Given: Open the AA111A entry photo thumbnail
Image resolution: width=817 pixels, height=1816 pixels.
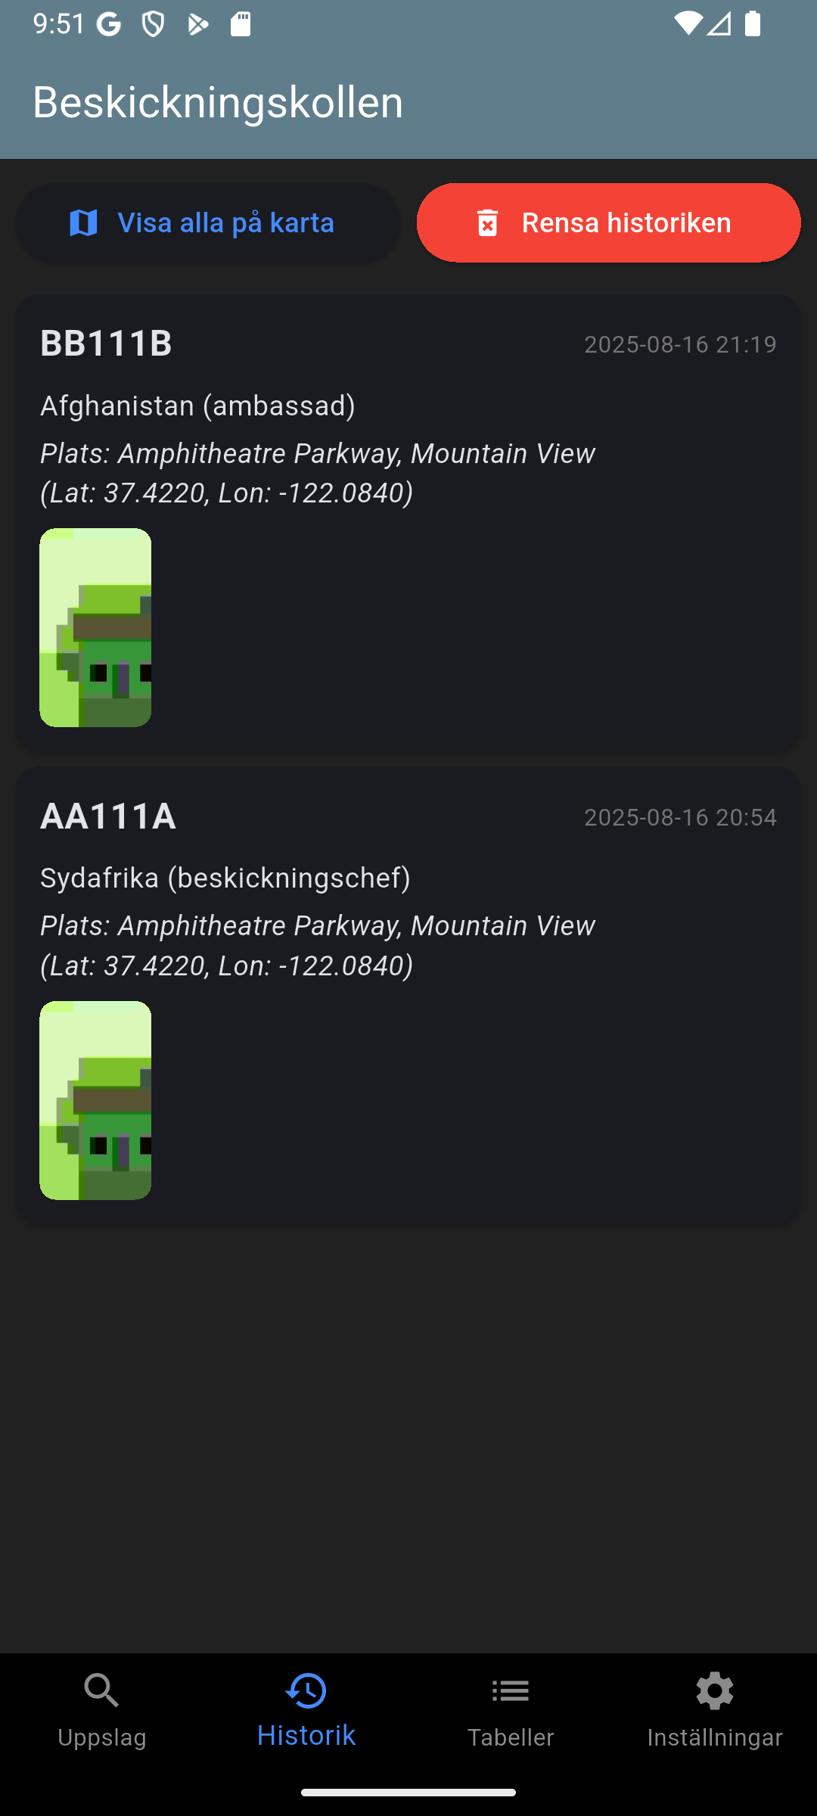Looking at the screenshot, I should click(95, 1100).
